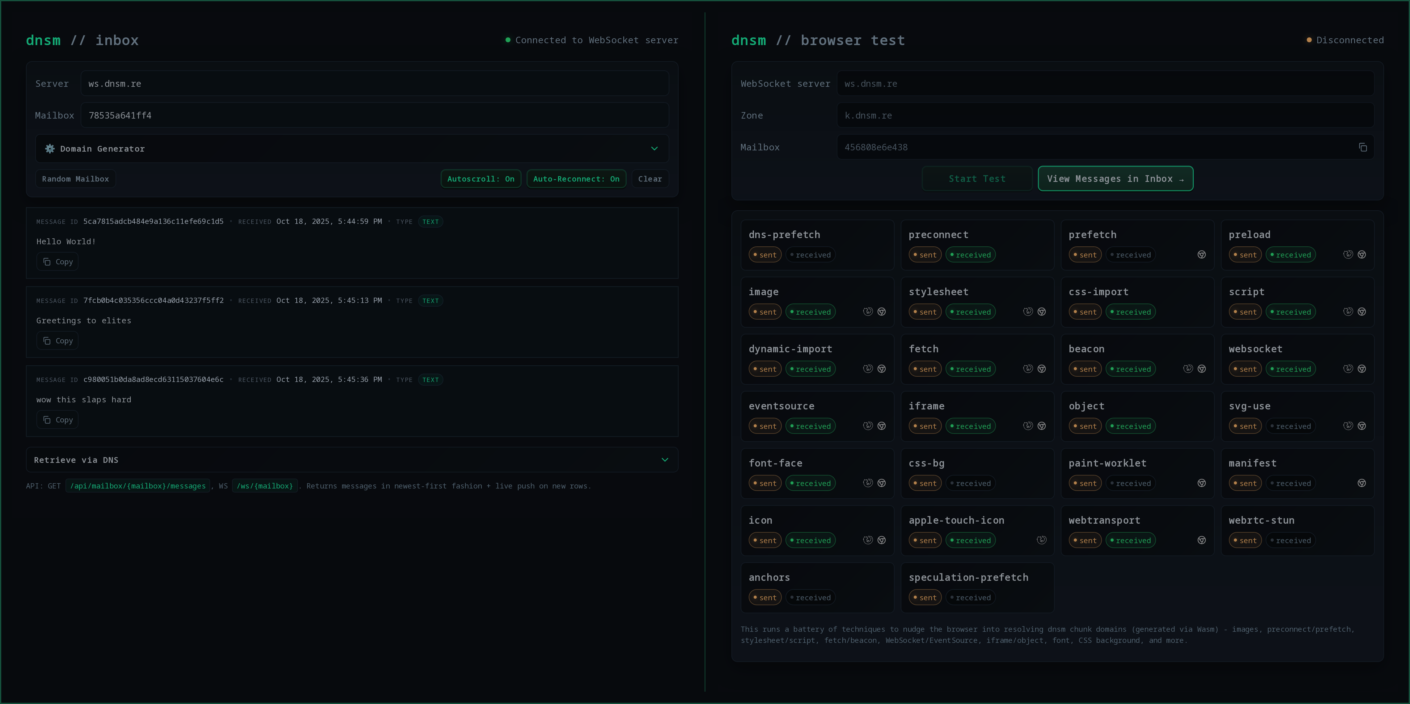
Task: Click the Random Mailbox button
Action: click(x=75, y=179)
